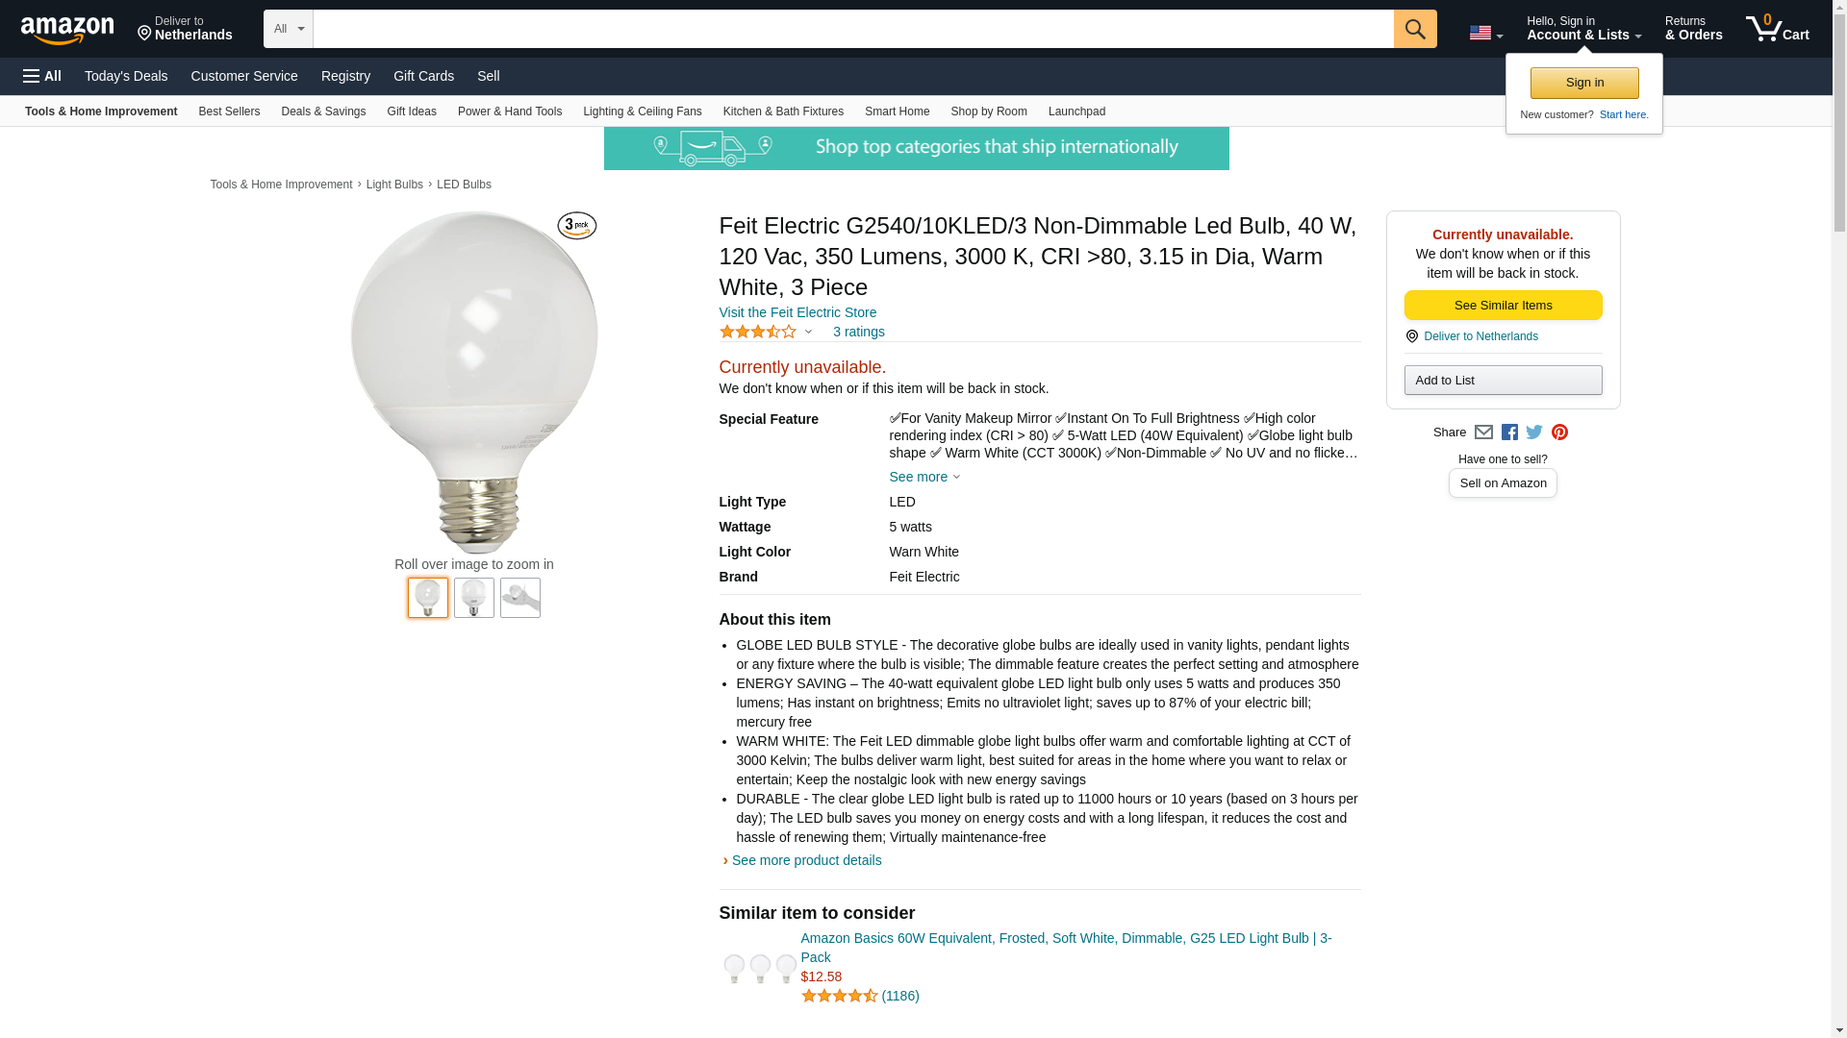Screen dimensions: 1847x1038
Task: Click the search text input field
Action: 853,29
